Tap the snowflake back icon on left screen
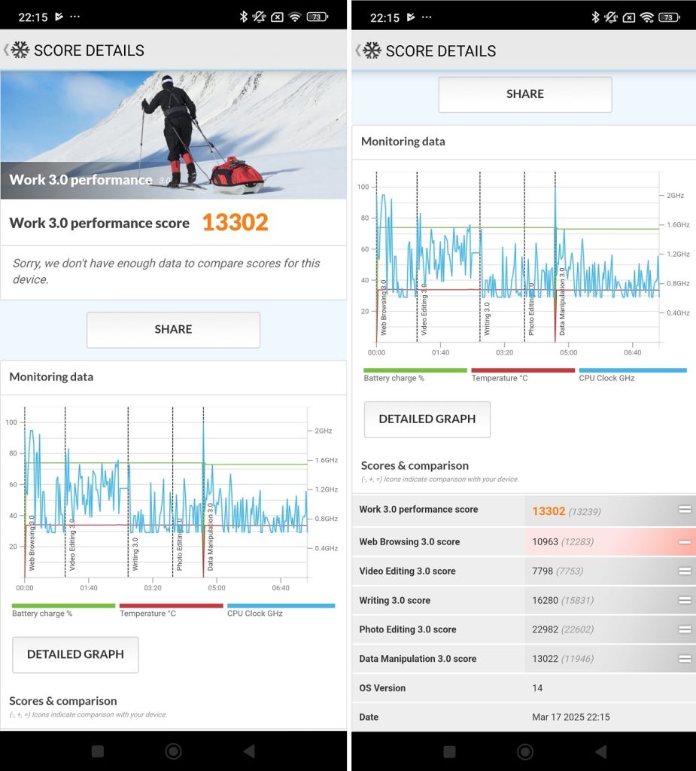This screenshot has width=696, height=771. tap(20, 50)
